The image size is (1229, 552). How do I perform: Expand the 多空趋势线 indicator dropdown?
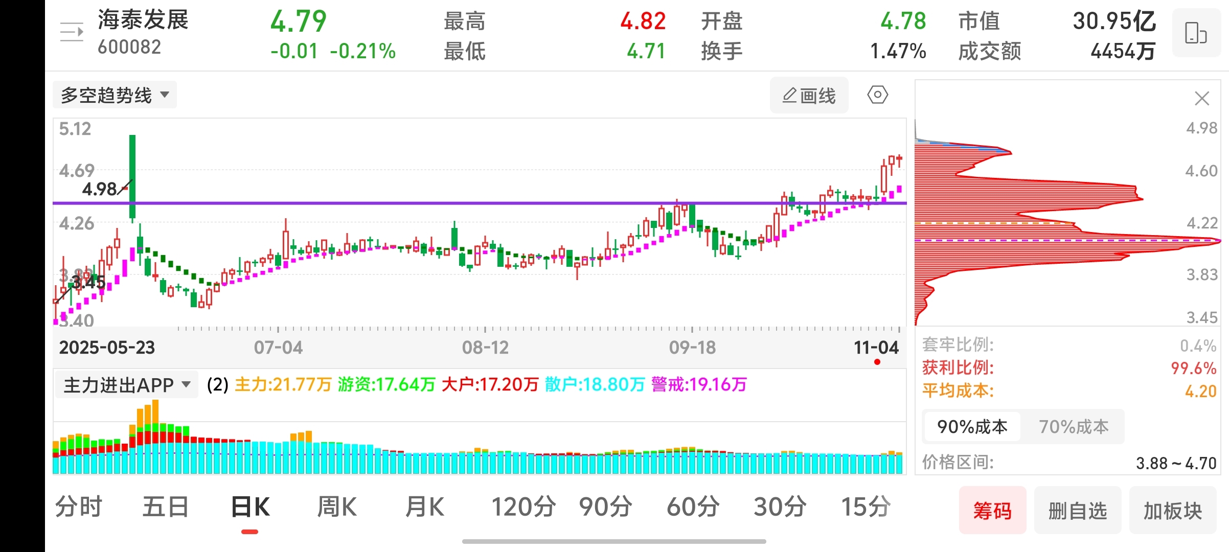pyautogui.click(x=115, y=95)
